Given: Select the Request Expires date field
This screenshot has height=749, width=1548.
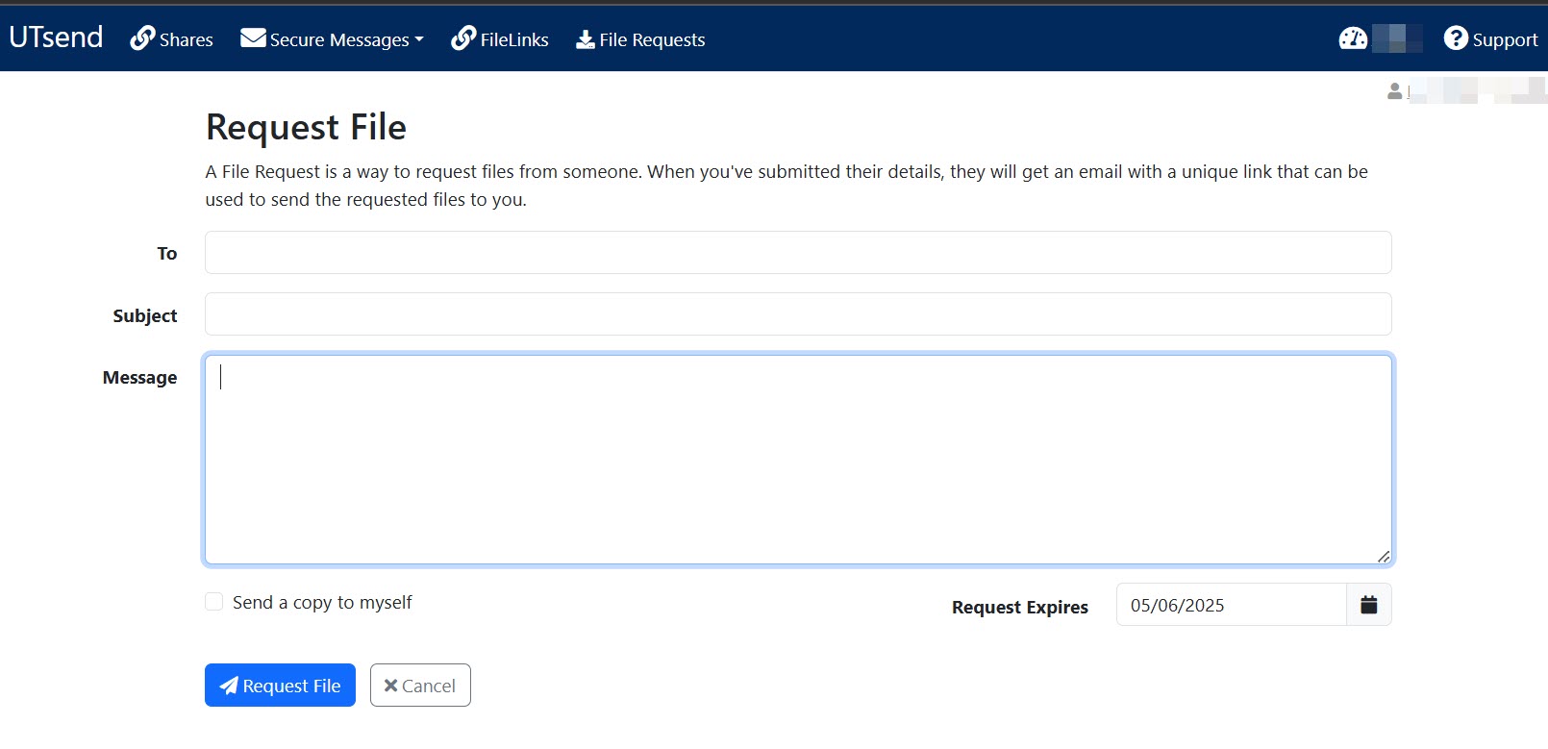Looking at the screenshot, I should (1230, 605).
